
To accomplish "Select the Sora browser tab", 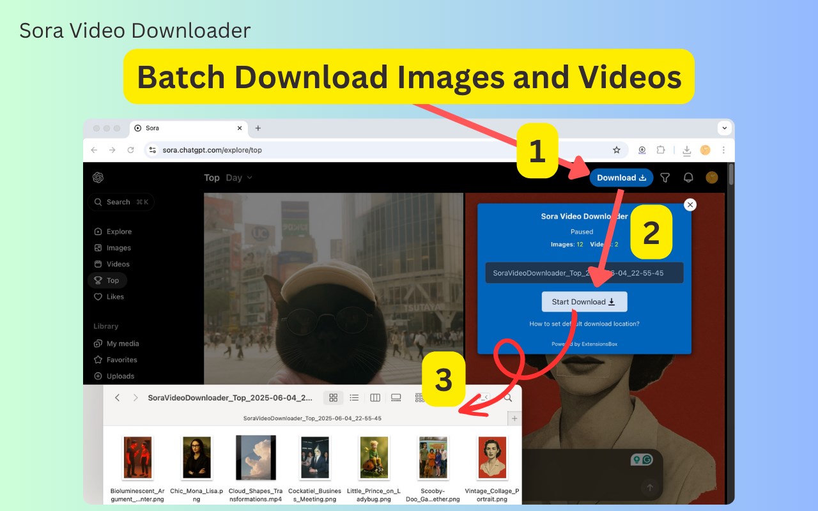I will pos(189,128).
